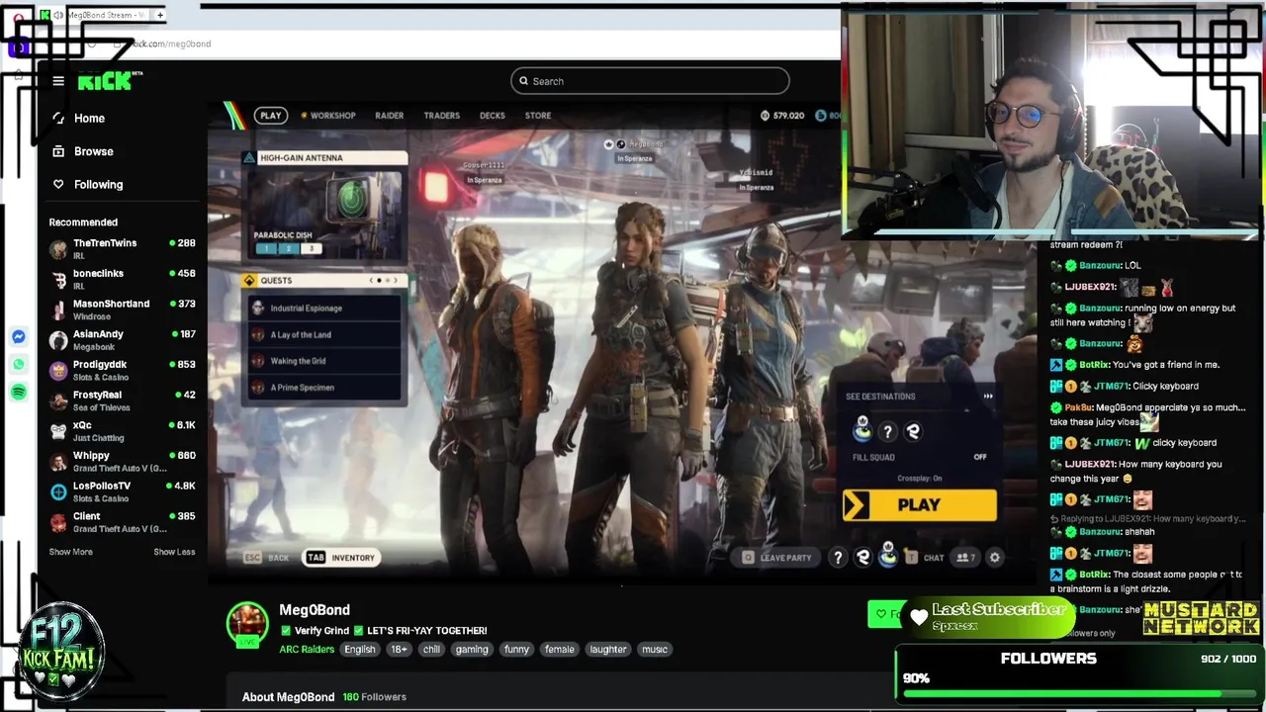Select the Meg0Bond Stream browser tab
The height and width of the screenshot is (712, 1266).
tap(97, 15)
